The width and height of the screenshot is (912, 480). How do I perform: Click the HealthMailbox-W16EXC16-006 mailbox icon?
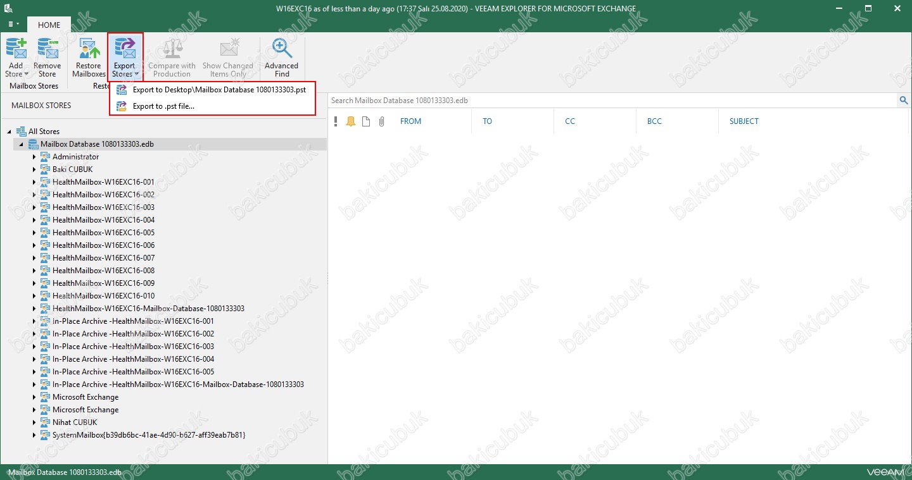point(45,245)
